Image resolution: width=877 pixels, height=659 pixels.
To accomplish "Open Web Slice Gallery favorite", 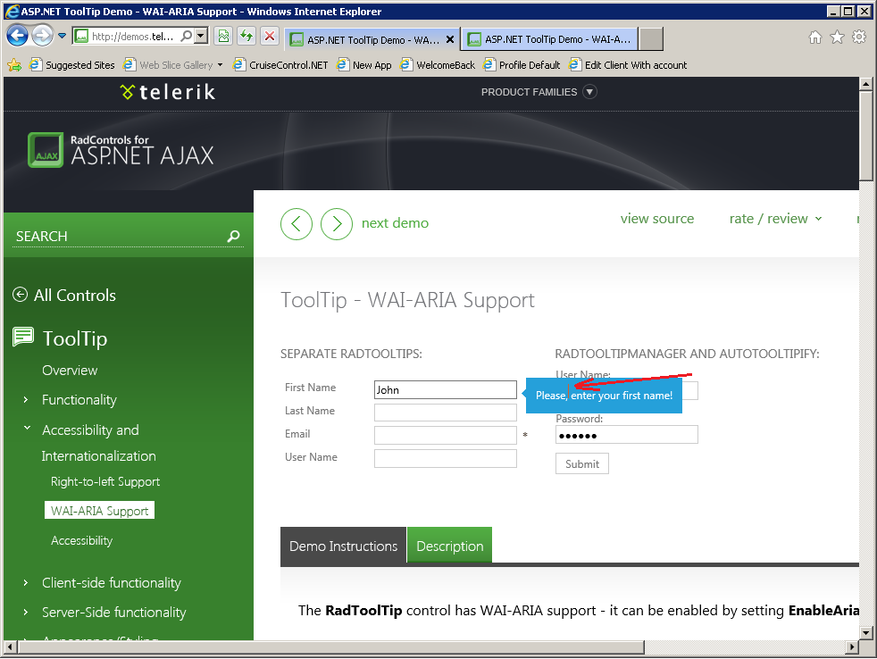I will [169, 65].
